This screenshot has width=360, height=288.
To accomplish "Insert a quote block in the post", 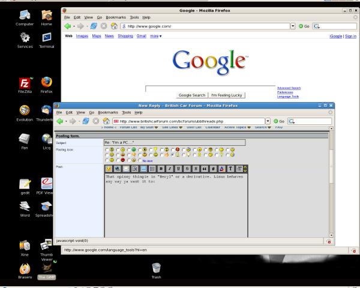I will tap(206, 169).
